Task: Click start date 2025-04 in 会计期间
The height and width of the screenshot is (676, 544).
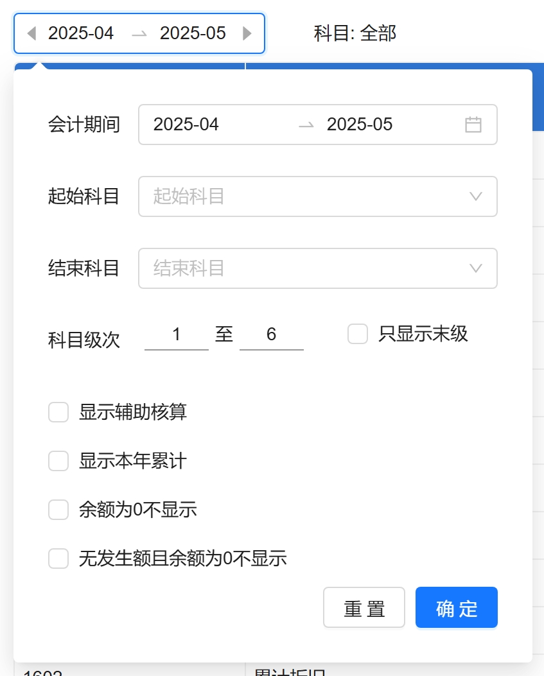Action: (186, 125)
